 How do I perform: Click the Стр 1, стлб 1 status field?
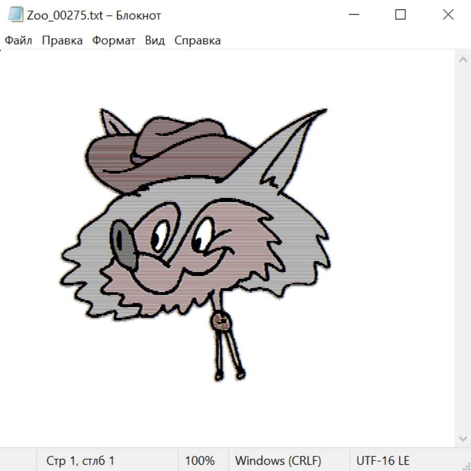click(x=81, y=461)
